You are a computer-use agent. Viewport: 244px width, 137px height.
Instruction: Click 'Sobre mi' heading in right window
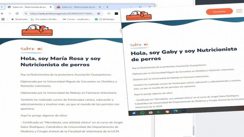pyautogui.click(x=139, y=45)
